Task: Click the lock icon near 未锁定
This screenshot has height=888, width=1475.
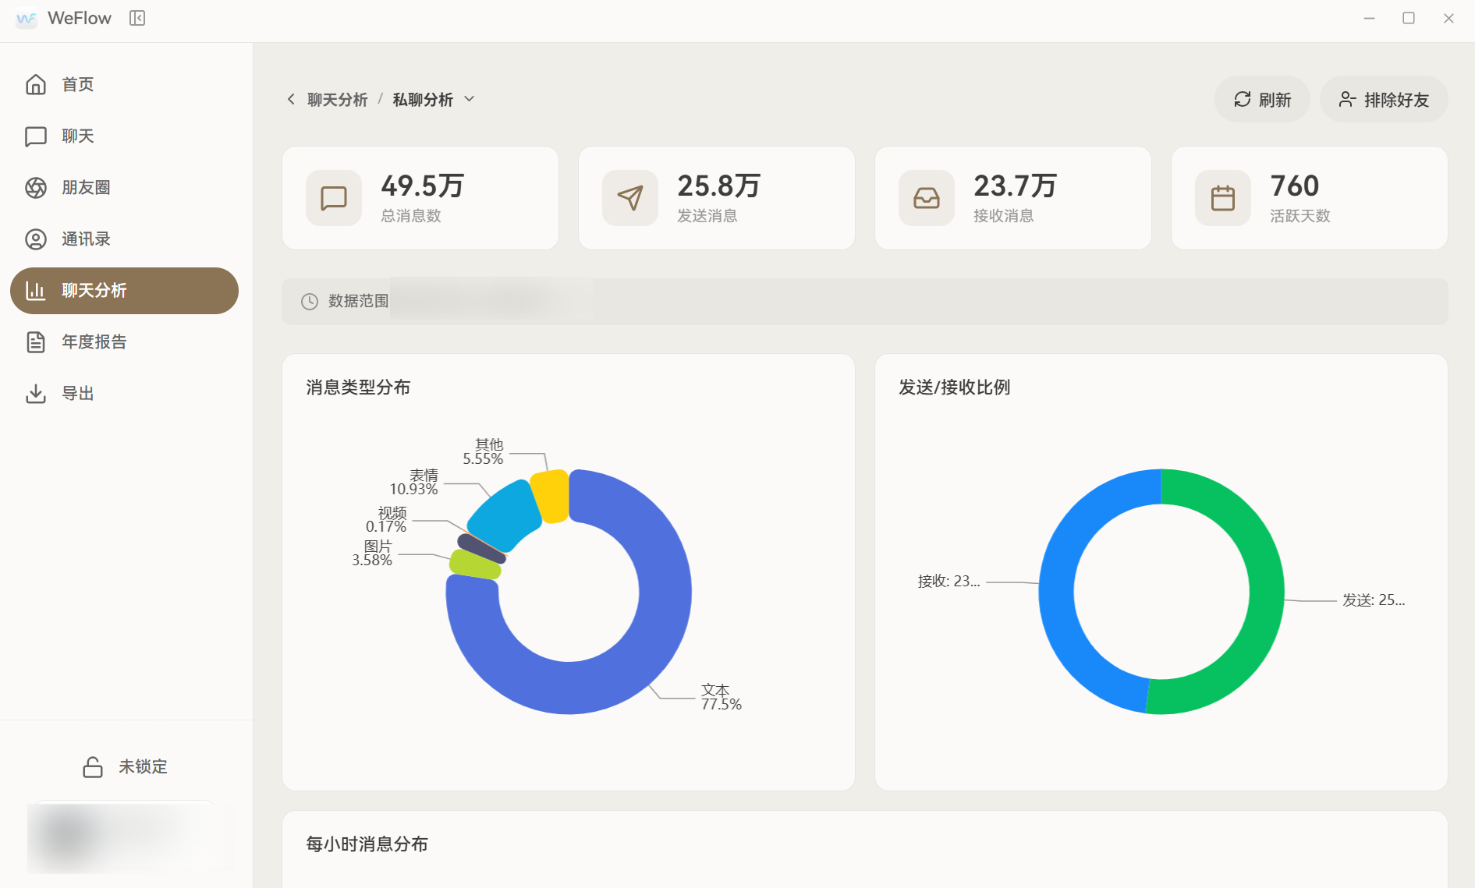Action: (x=91, y=766)
